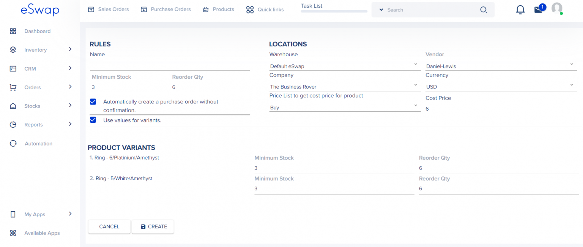Screen dimensions: 583x247
Task: Open the messages envelope with badge
Action: (x=539, y=9)
